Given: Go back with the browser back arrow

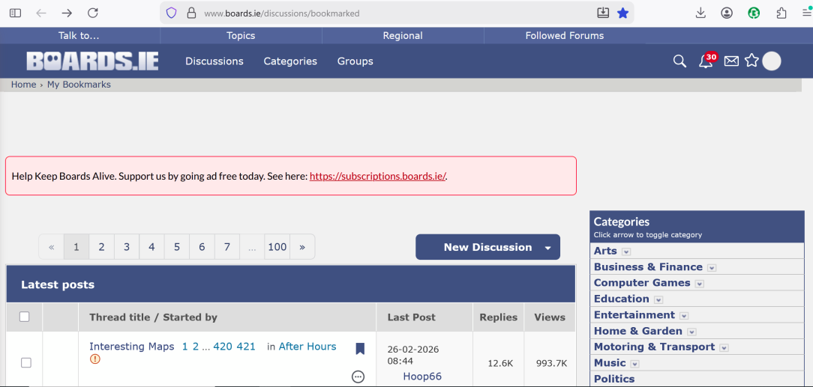Looking at the screenshot, I should (x=41, y=13).
